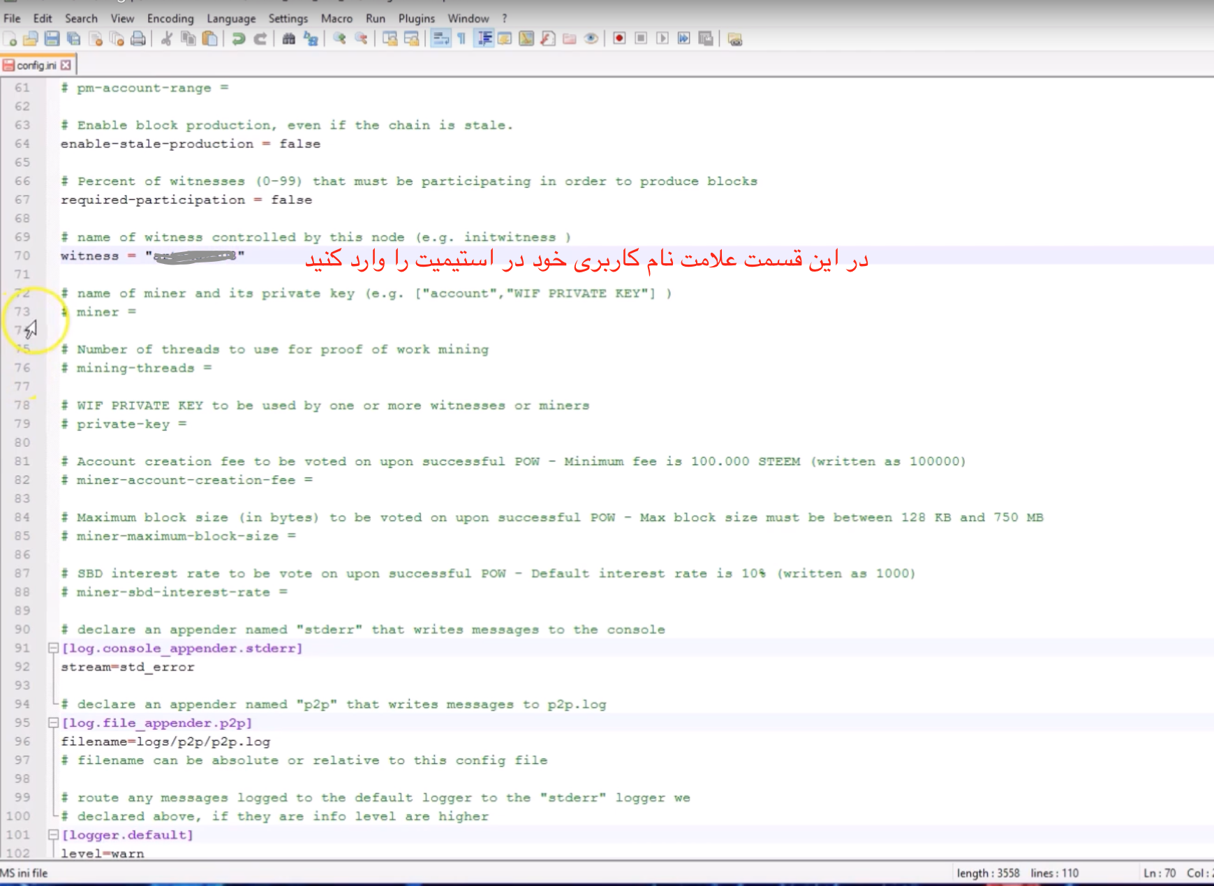The width and height of the screenshot is (1214, 886).
Task: Click the Close All toolbar icon
Action: click(x=117, y=39)
